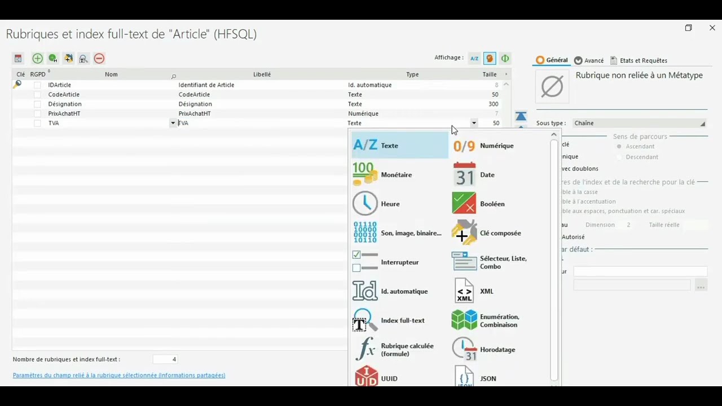Choose the Monétaire type
This screenshot has width=722, height=406.
(399, 175)
